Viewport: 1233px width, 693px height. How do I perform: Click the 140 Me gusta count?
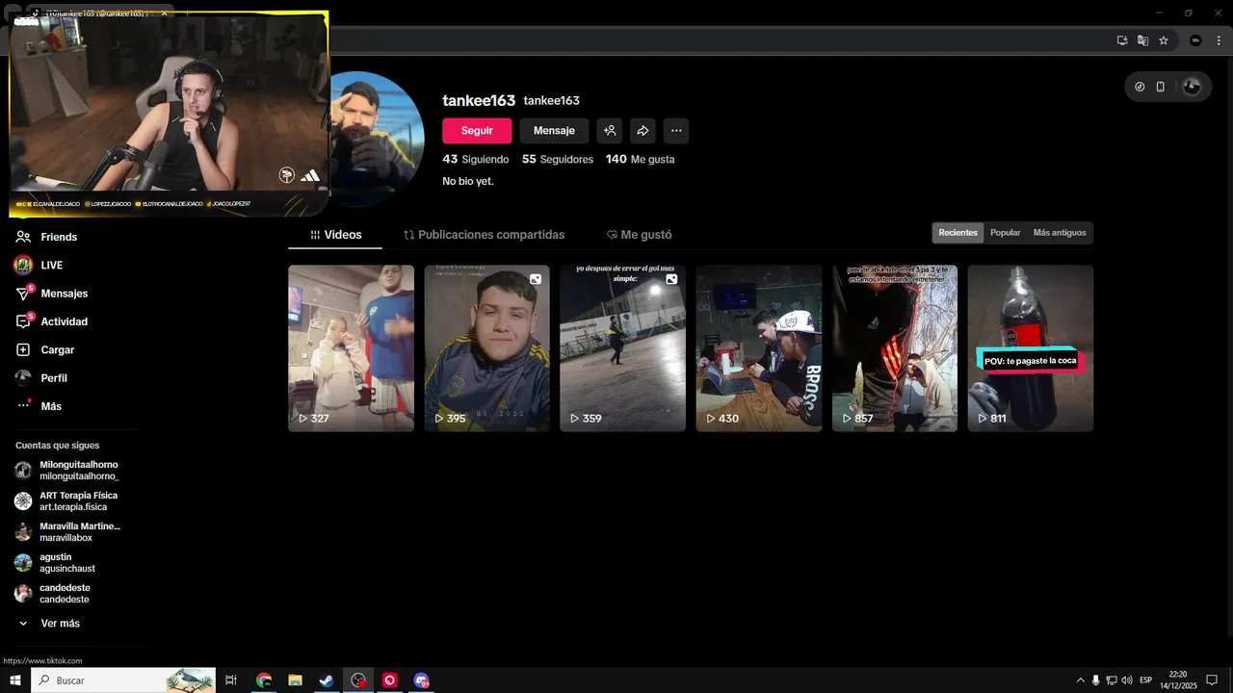click(x=641, y=159)
